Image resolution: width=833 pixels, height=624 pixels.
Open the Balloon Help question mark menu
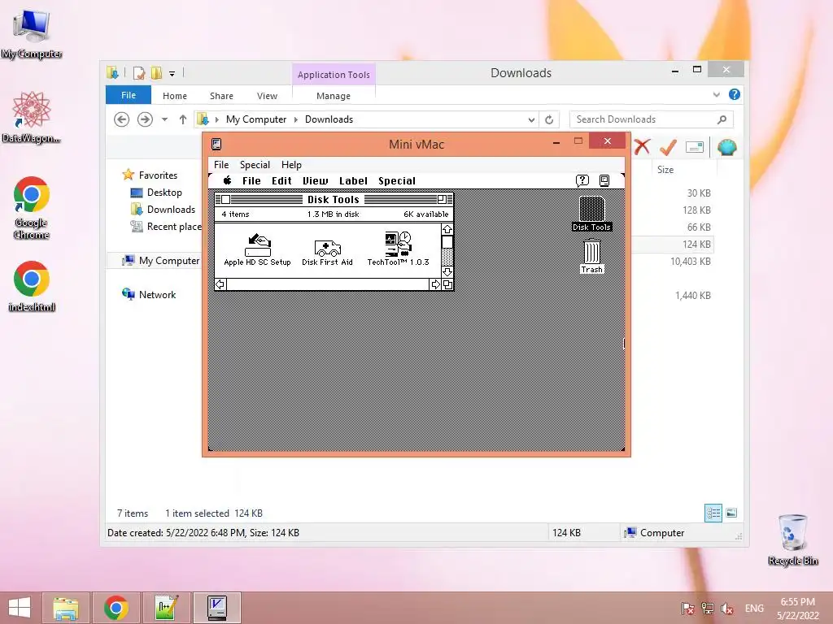[582, 180]
